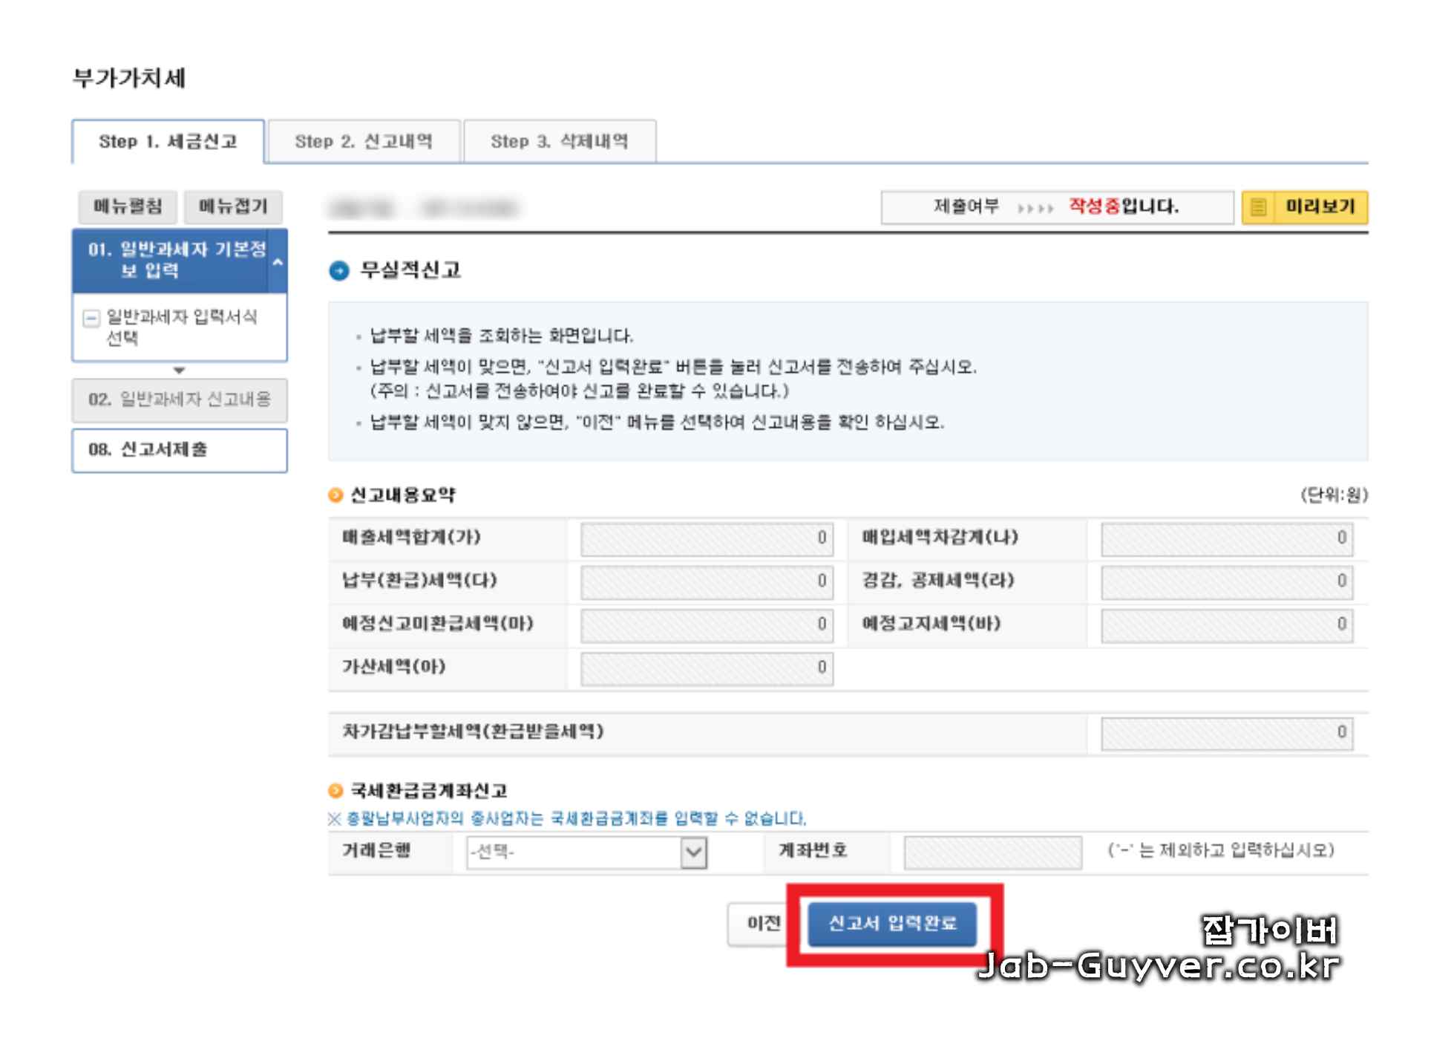
Task: Select 02. 일반과세자 신고내용 menu item
Action: pyautogui.click(x=180, y=400)
